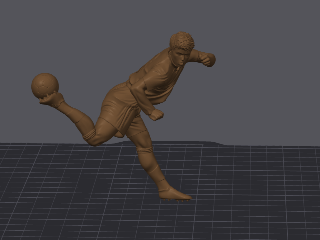
Task: Click the player's planted boot on the grid
Action: point(175,195)
